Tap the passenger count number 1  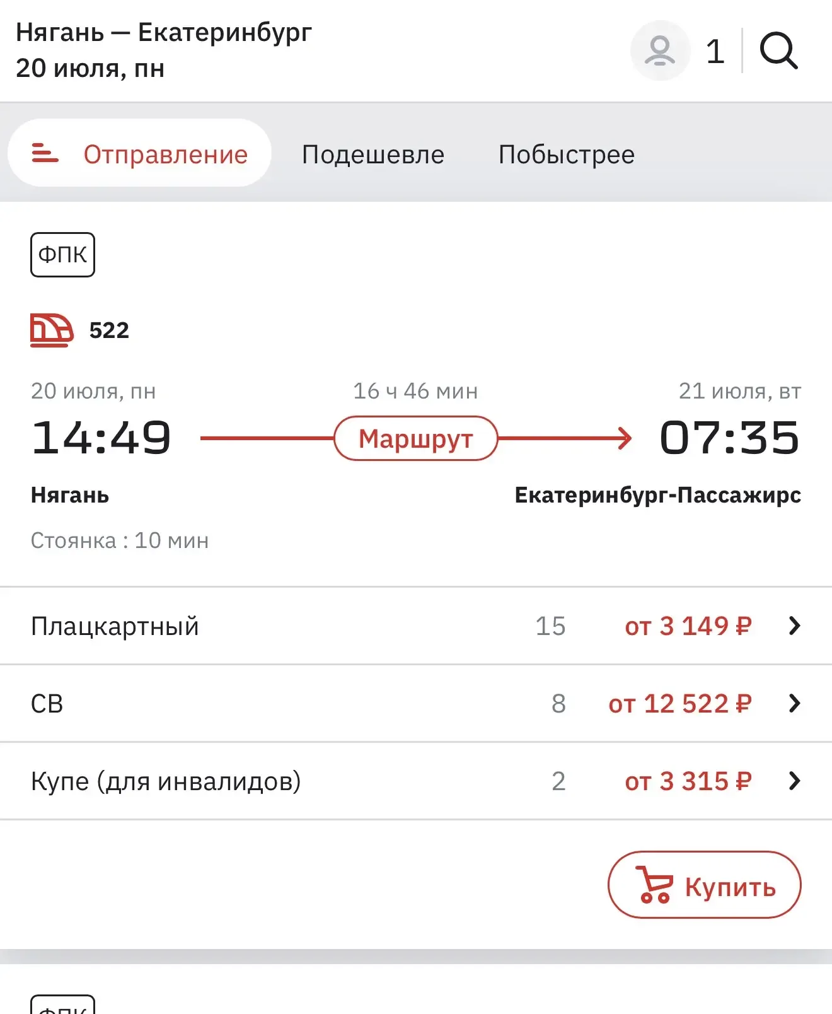click(715, 51)
